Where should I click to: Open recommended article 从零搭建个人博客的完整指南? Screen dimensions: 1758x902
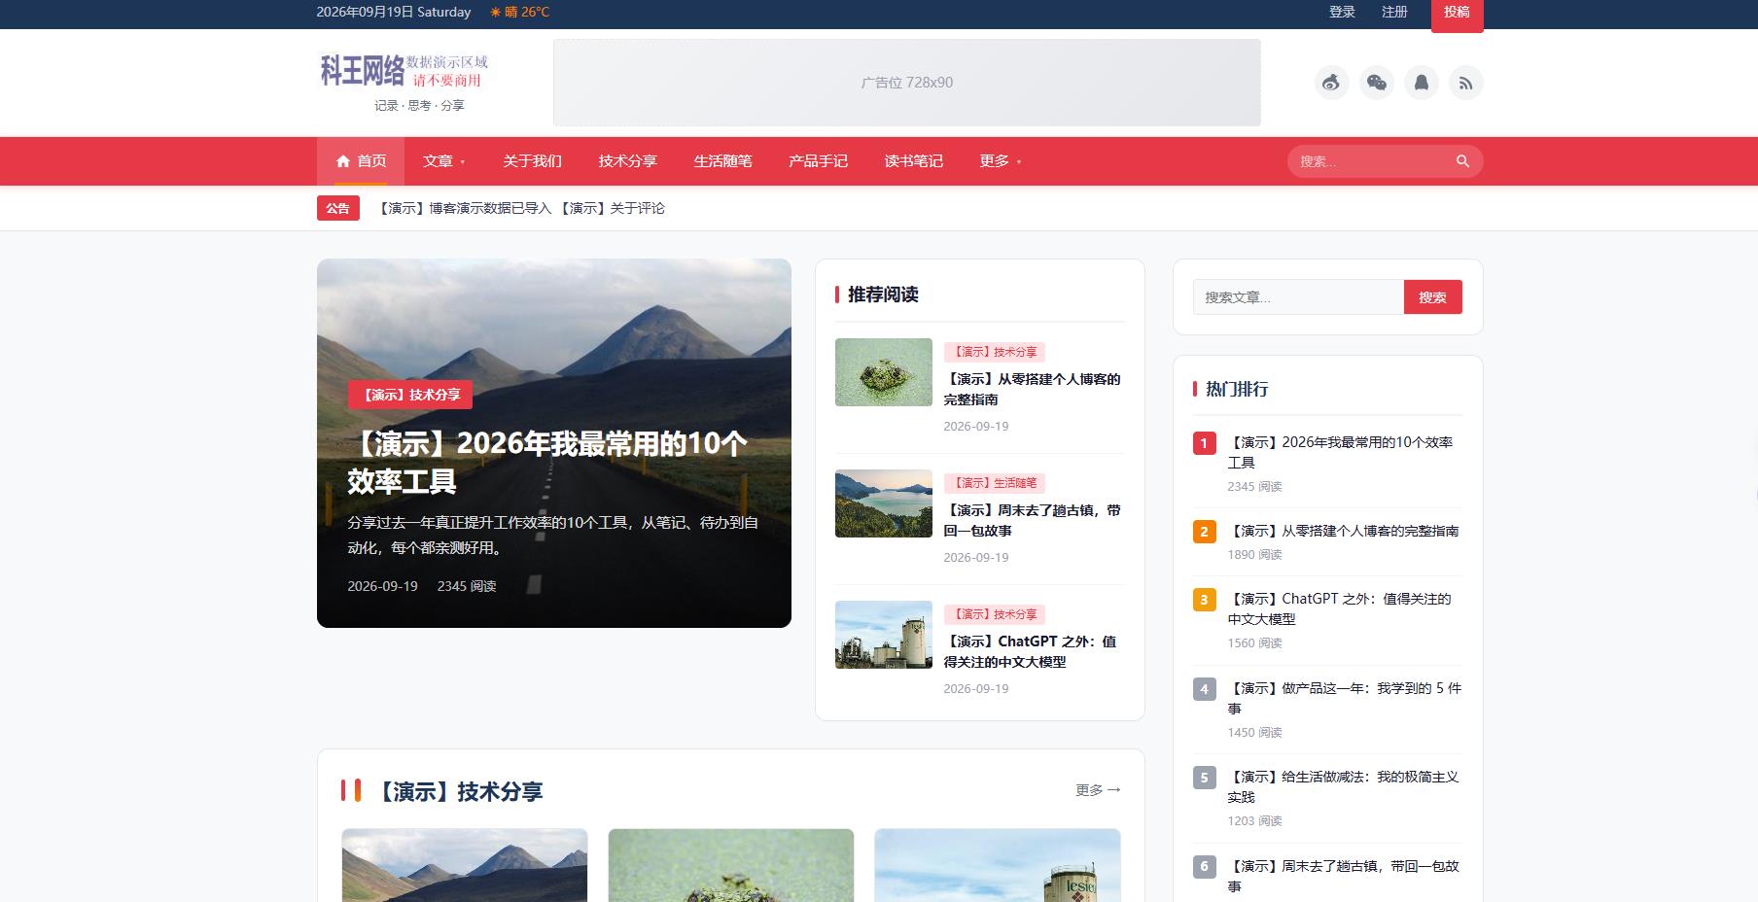[1032, 389]
